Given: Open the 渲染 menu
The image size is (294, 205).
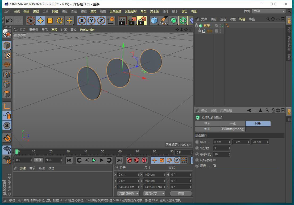Looking at the screenshot, I should click(93, 11).
